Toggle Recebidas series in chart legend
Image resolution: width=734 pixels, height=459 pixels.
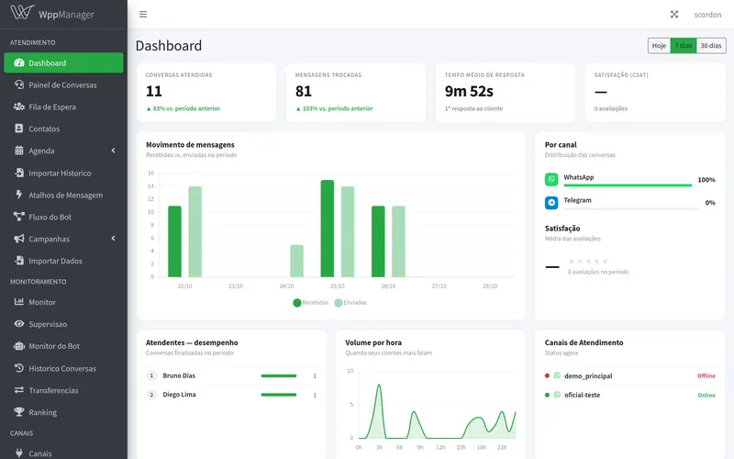click(311, 303)
